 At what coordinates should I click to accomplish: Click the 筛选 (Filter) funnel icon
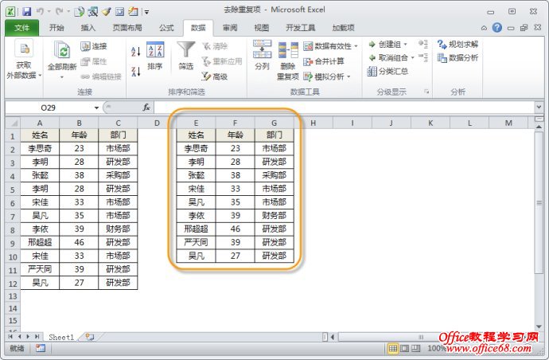[185, 54]
